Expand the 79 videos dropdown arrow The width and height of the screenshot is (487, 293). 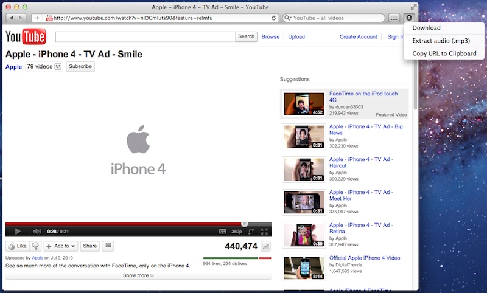tap(58, 67)
